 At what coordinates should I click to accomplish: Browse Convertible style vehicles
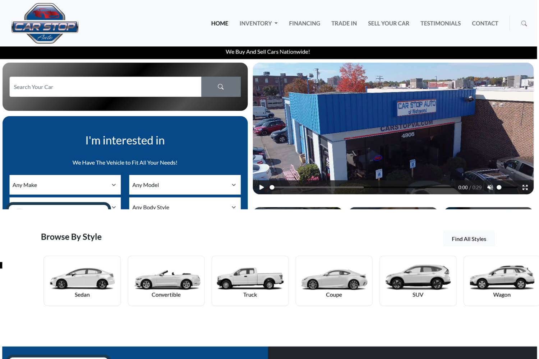click(166, 281)
